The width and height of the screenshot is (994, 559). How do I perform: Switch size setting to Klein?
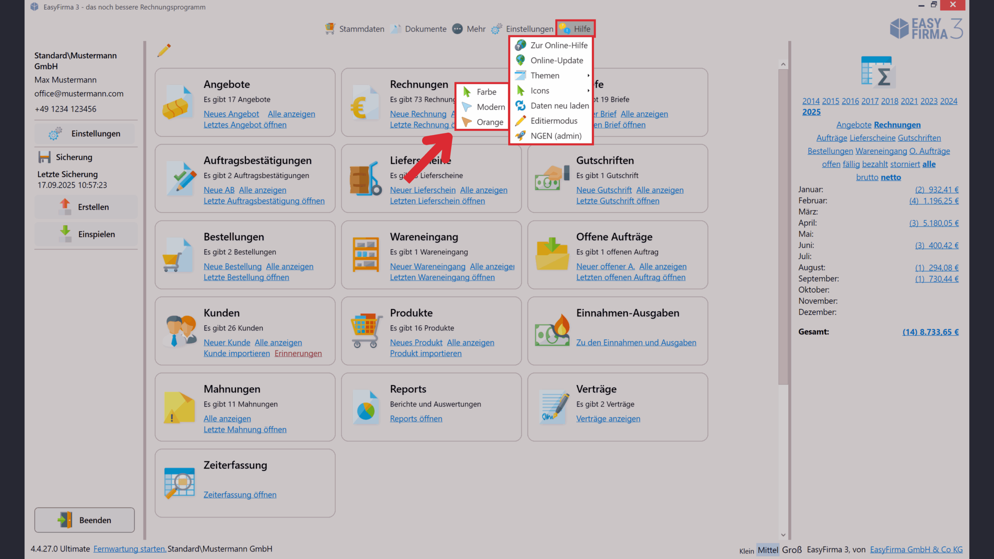pos(746,551)
